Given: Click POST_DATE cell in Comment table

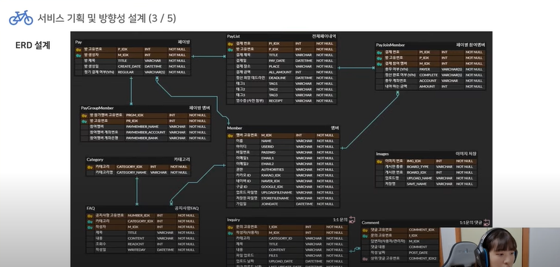Looking at the screenshot, I should coord(423,253).
